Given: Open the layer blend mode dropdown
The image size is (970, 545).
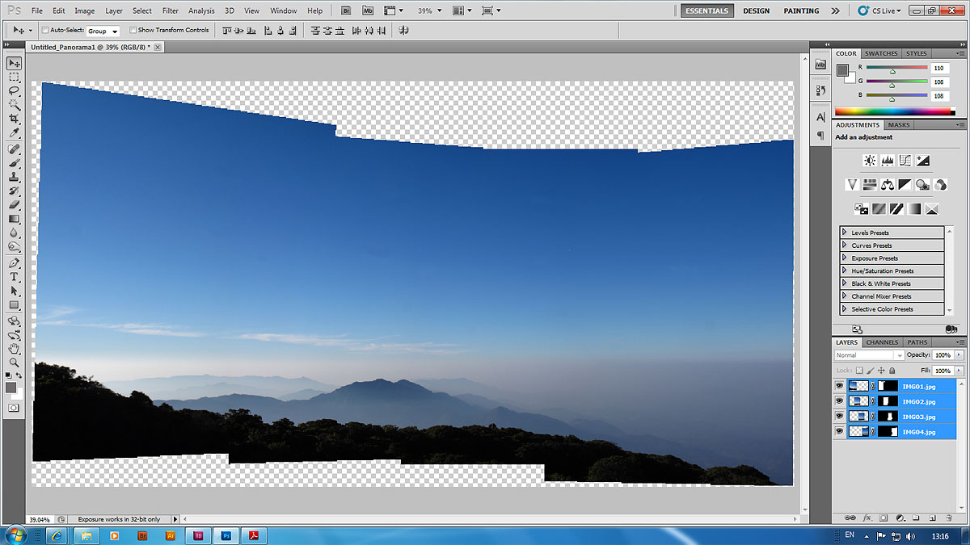Looking at the screenshot, I should tap(869, 355).
